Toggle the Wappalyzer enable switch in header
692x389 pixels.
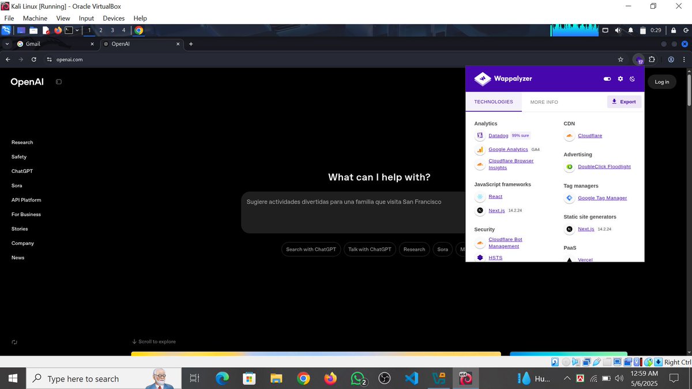[607, 79]
